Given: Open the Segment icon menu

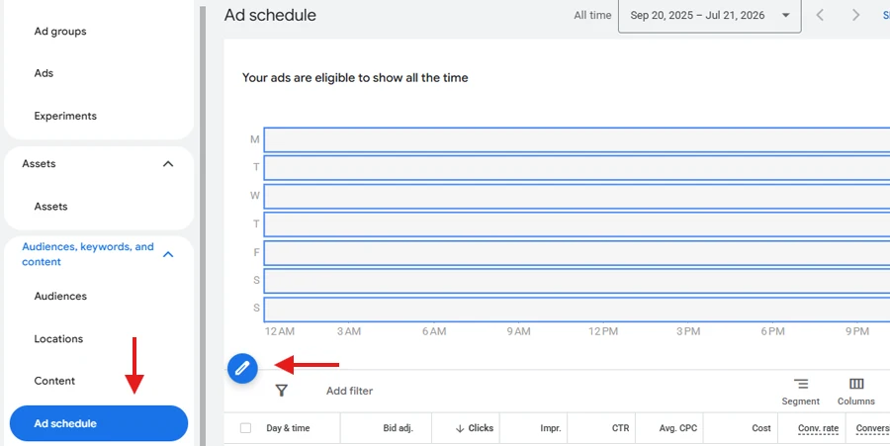Looking at the screenshot, I should point(801,384).
